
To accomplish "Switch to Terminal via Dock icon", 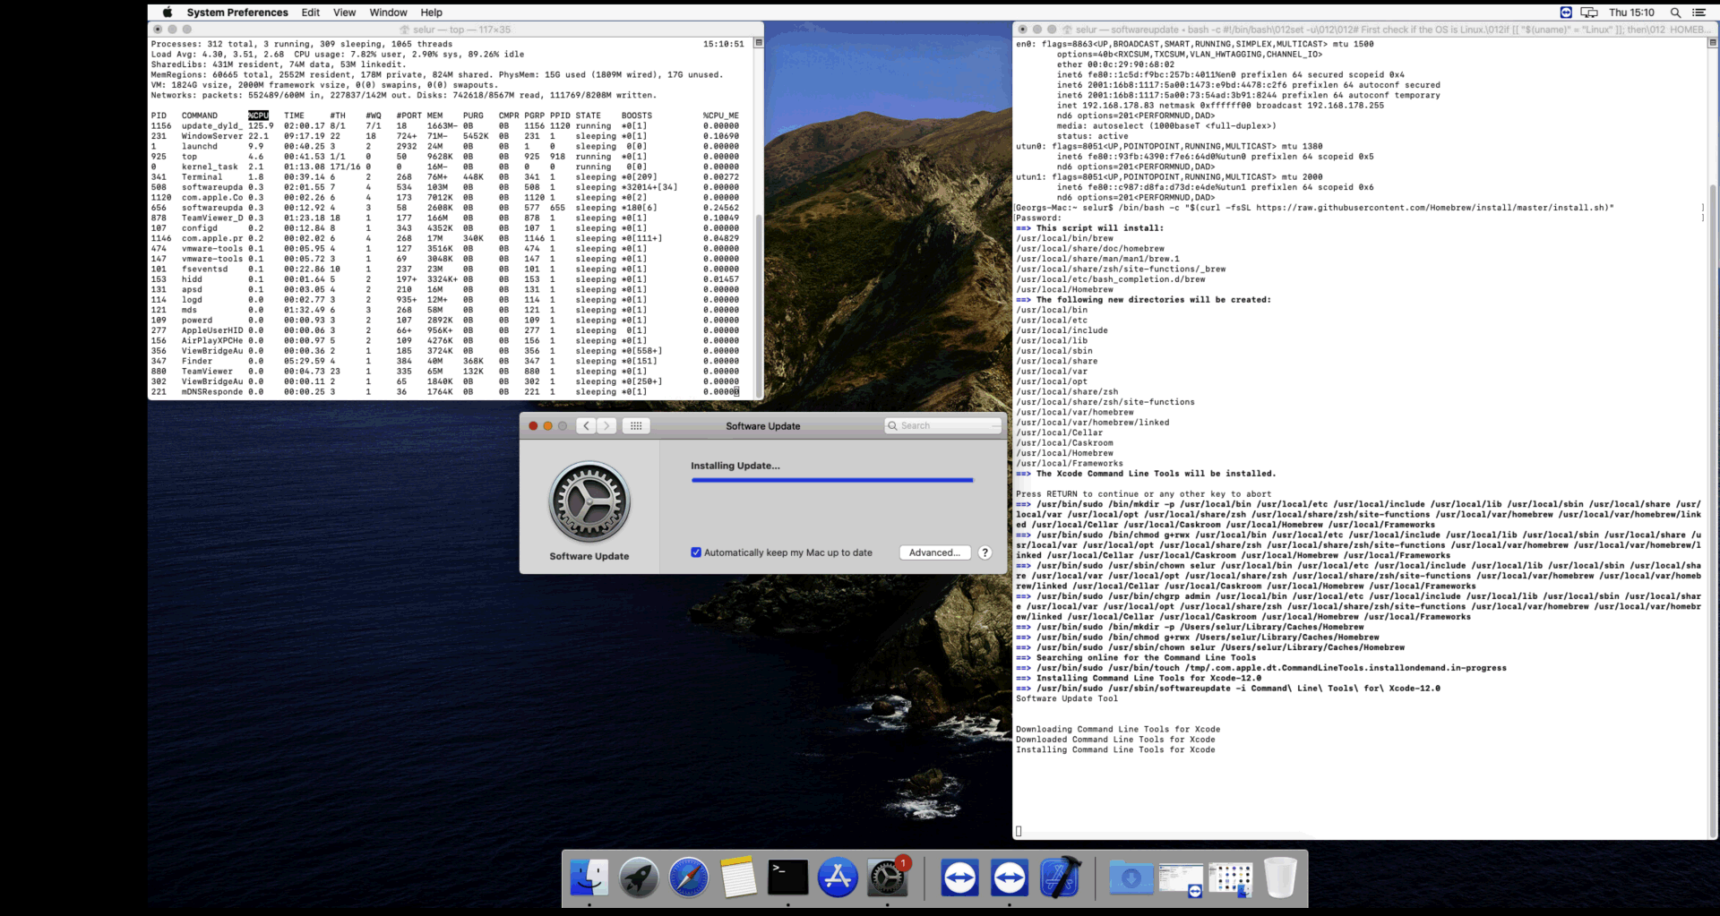I will pyautogui.click(x=788, y=877).
